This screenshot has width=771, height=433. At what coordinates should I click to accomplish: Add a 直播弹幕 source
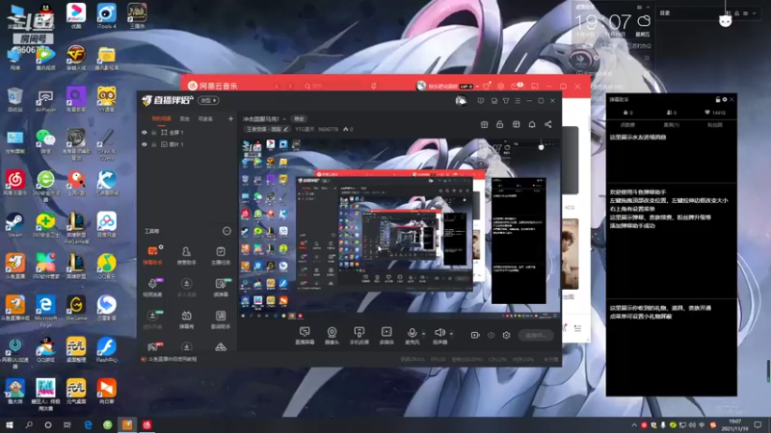click(305, 336)
